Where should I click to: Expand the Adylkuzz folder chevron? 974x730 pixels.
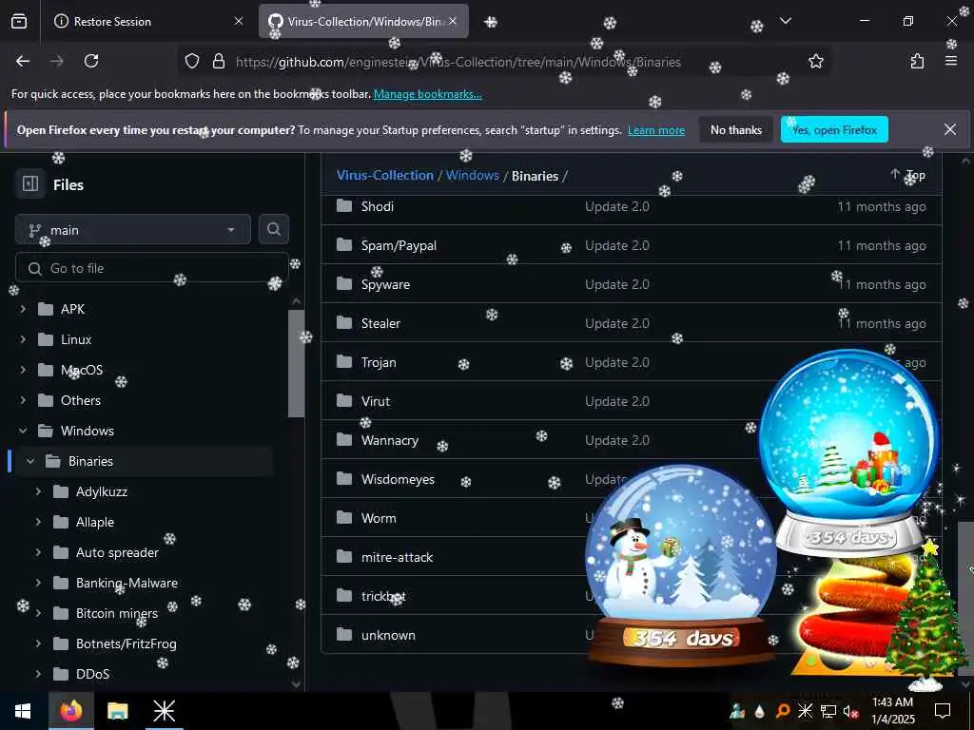(38, 491)
